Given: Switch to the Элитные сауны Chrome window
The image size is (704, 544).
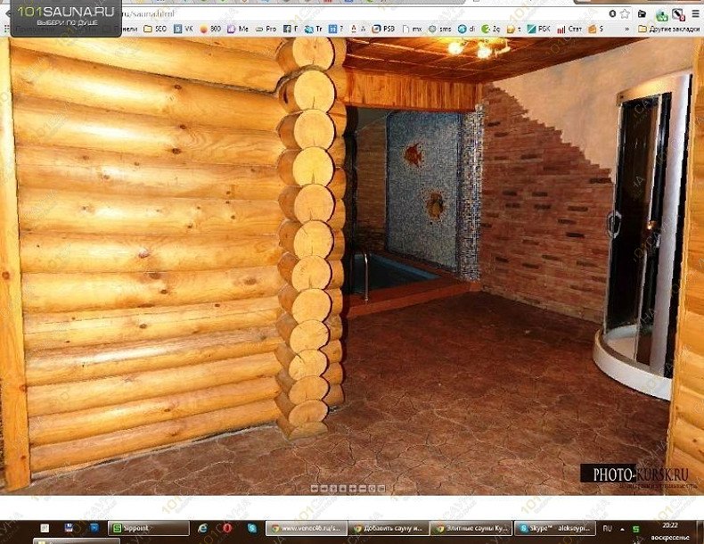Looking at the screenshot, I should 471,528.
